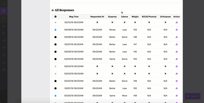Image resolution: width=204 pixels, height=103 pixels.
Task: Click the KCCQ Physical N/A for 05/08/19
Action: (149, 37)
